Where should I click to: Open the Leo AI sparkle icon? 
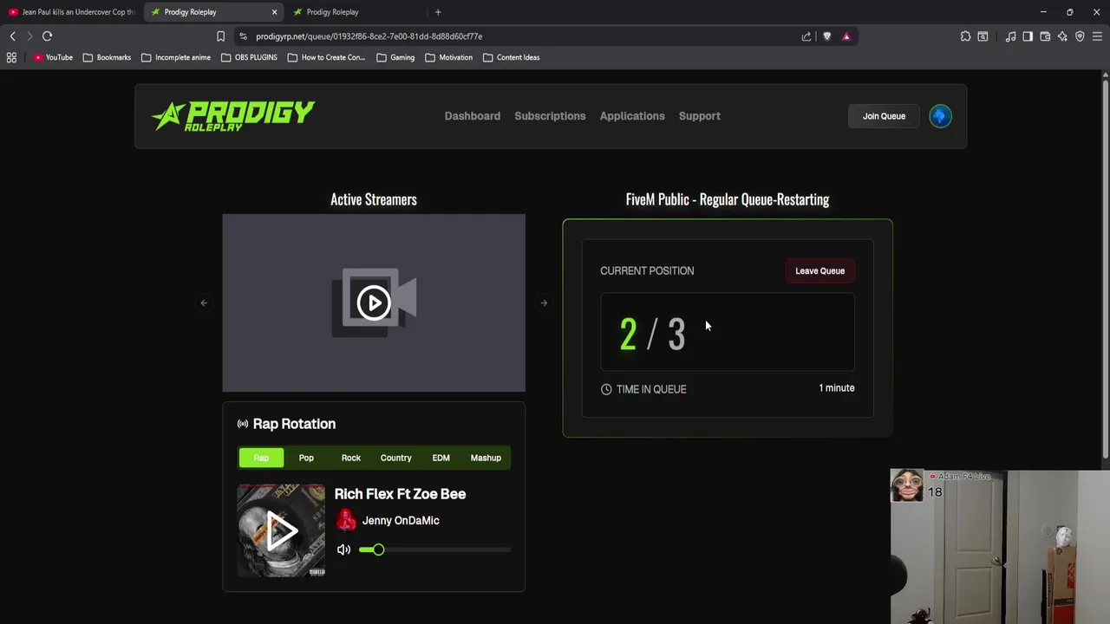(x=1062, y=36)
